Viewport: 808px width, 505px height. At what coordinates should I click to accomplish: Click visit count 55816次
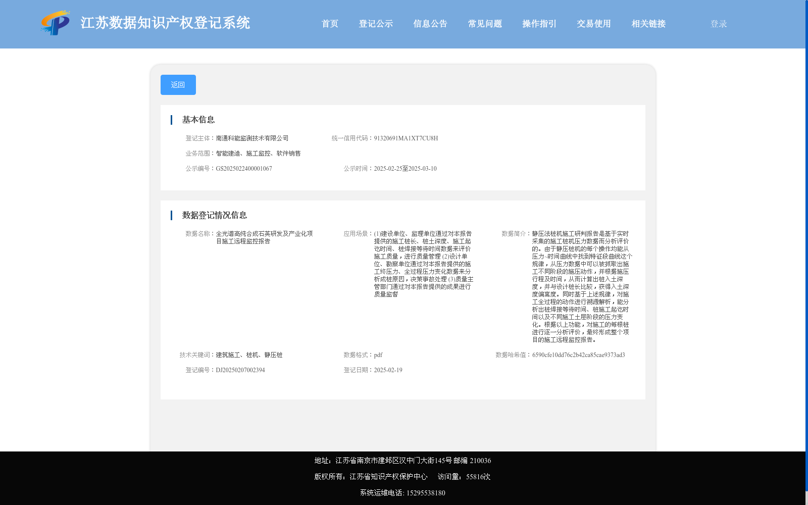(478, 477)
